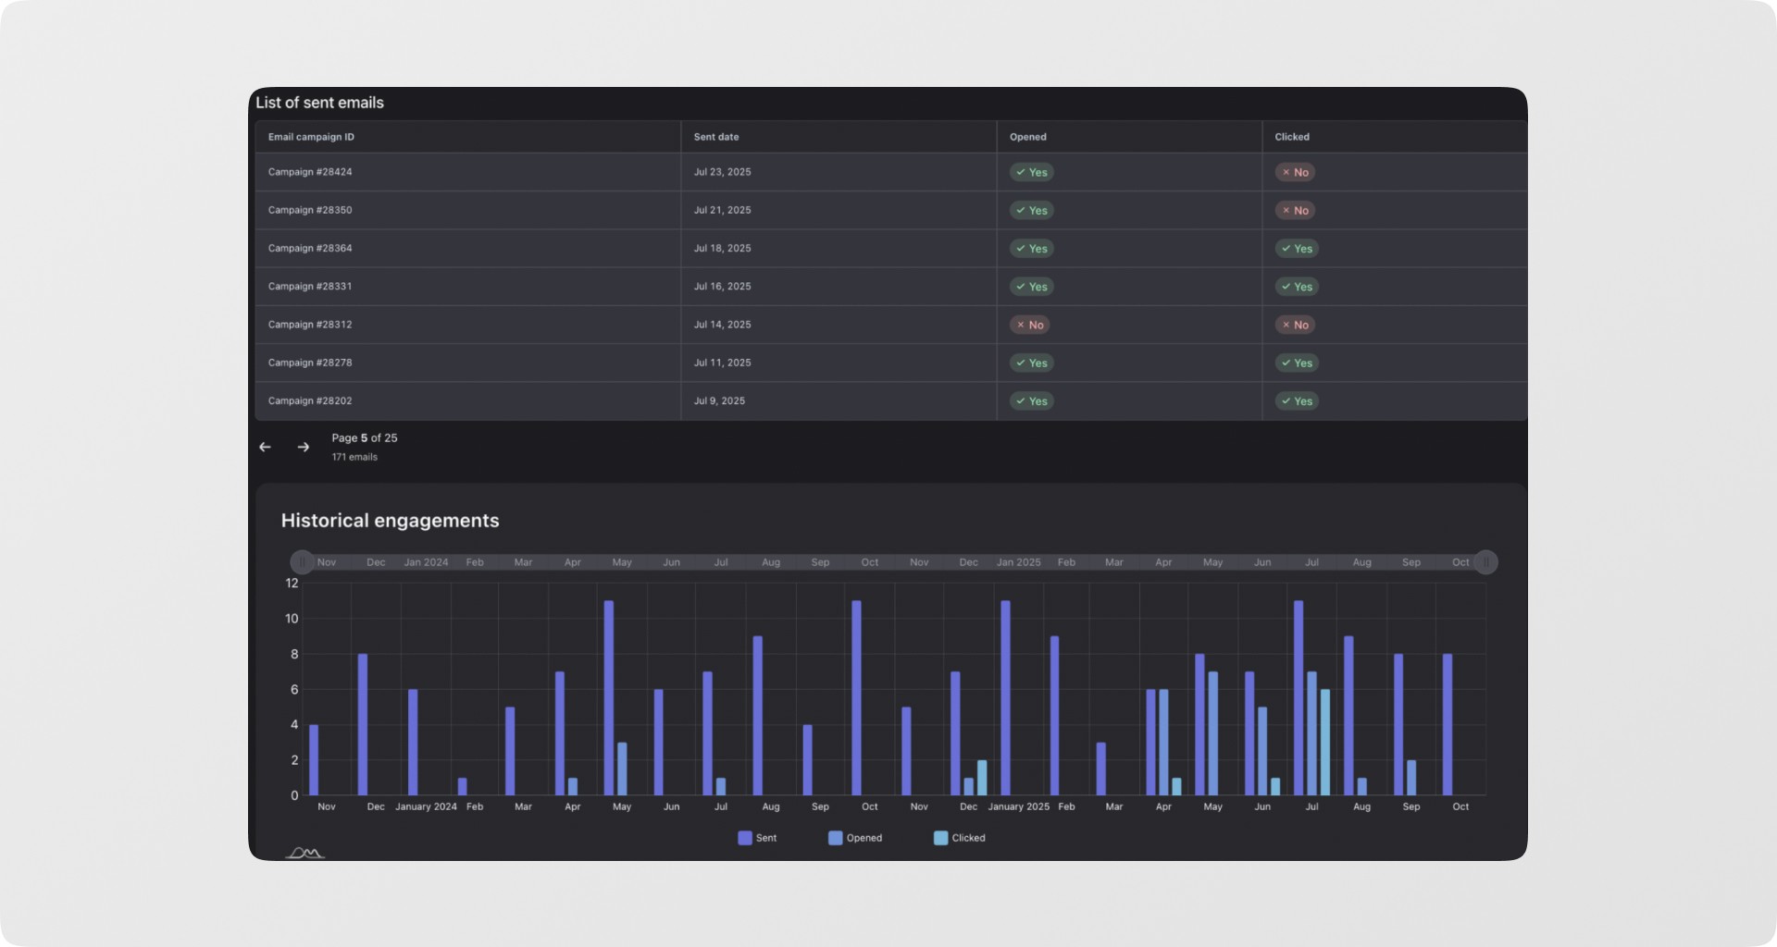This screenshot has width=1777, height=947.
Task: Click the Jan 2025 label in range selector
Action: [1018, 562]
